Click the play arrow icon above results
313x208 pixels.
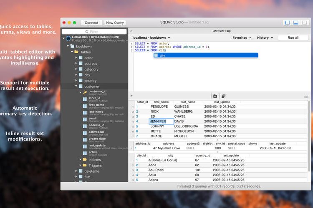[x=132, y=96]
